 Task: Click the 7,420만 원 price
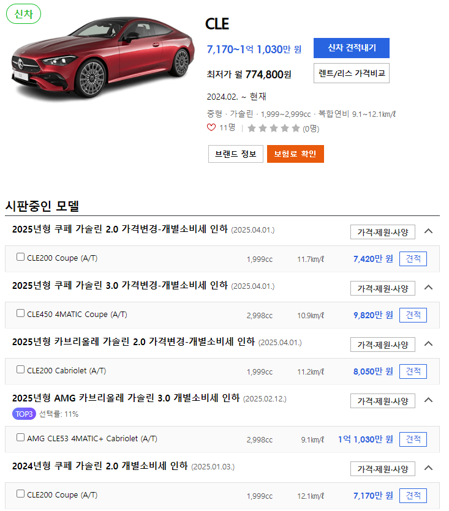click(373, 259)
